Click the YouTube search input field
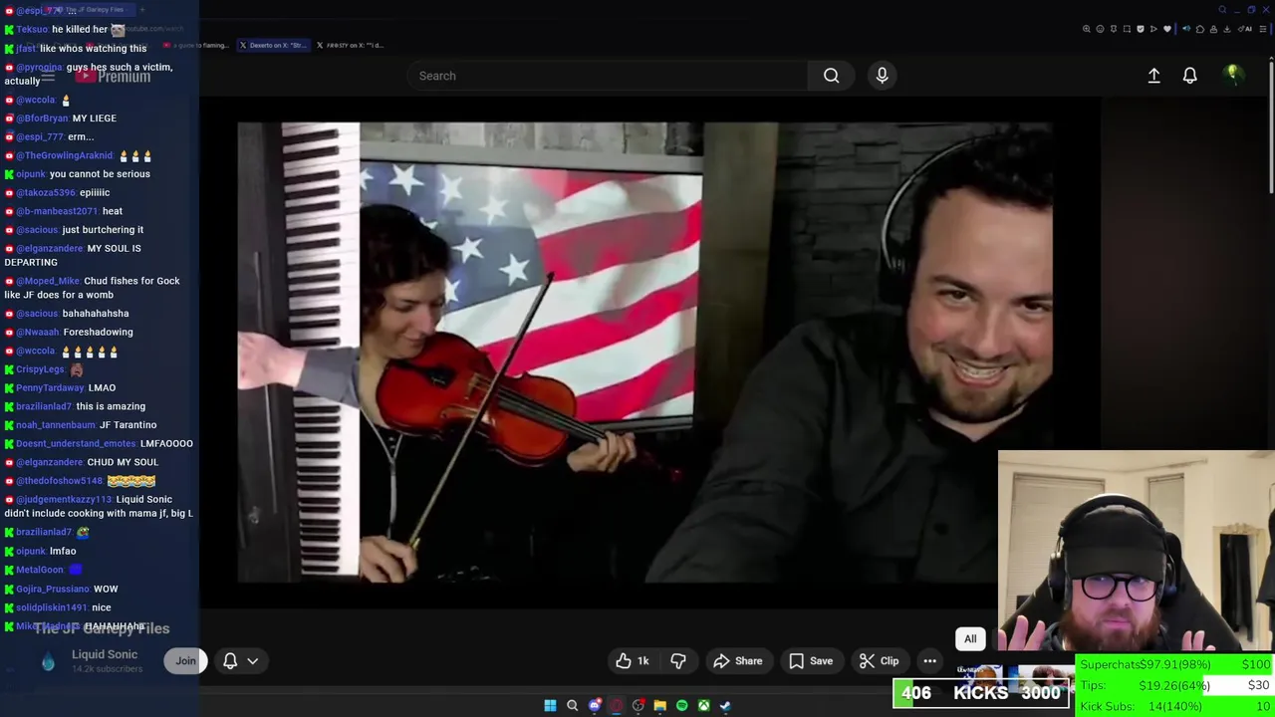Screen dimensions: 1275x717 point(608,76)
